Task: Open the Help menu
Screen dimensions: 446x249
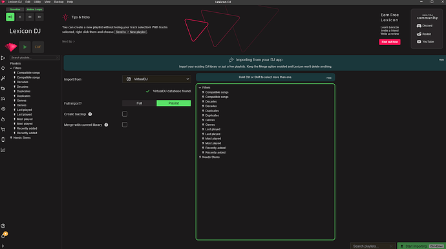Action: pyautogui.click(x=70, y=2)
